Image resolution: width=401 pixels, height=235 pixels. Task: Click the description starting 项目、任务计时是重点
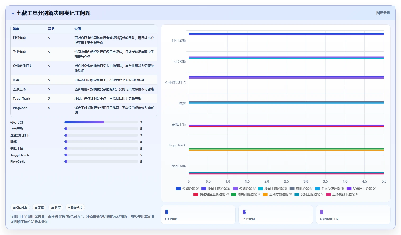[x=108, y=99]
